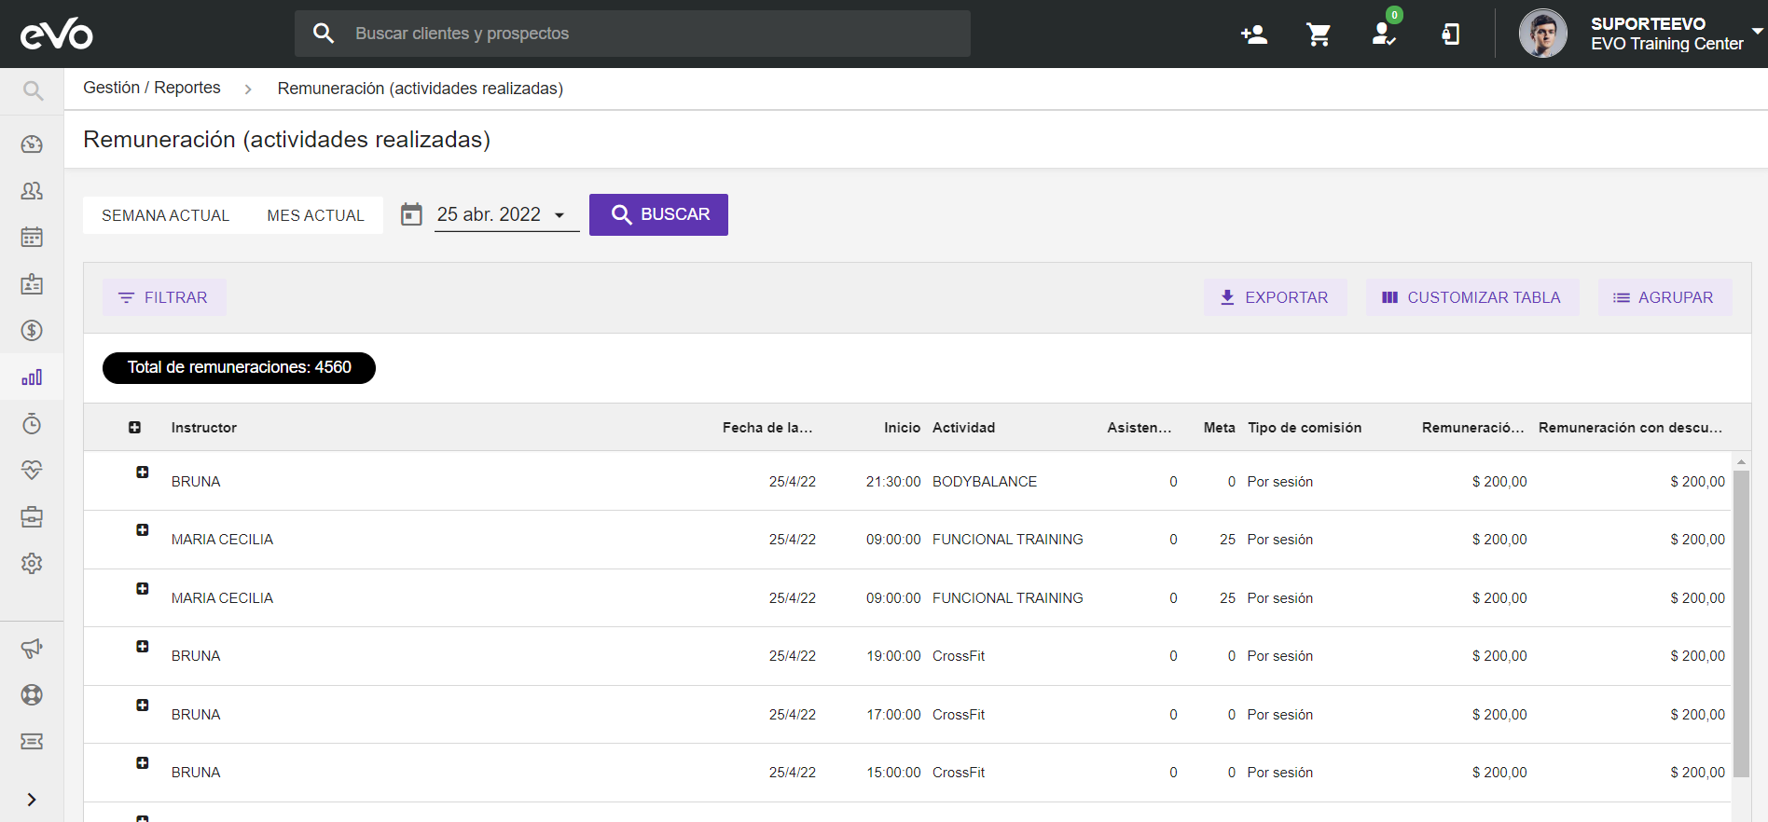Open the shopping cart icon
1768x822 pixels.
1319,34
